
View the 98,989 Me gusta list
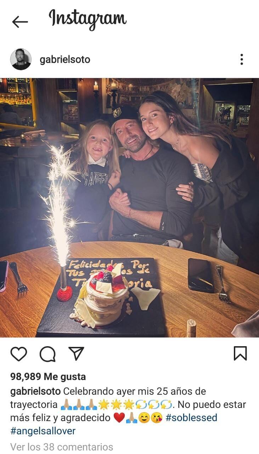point(48,376)
